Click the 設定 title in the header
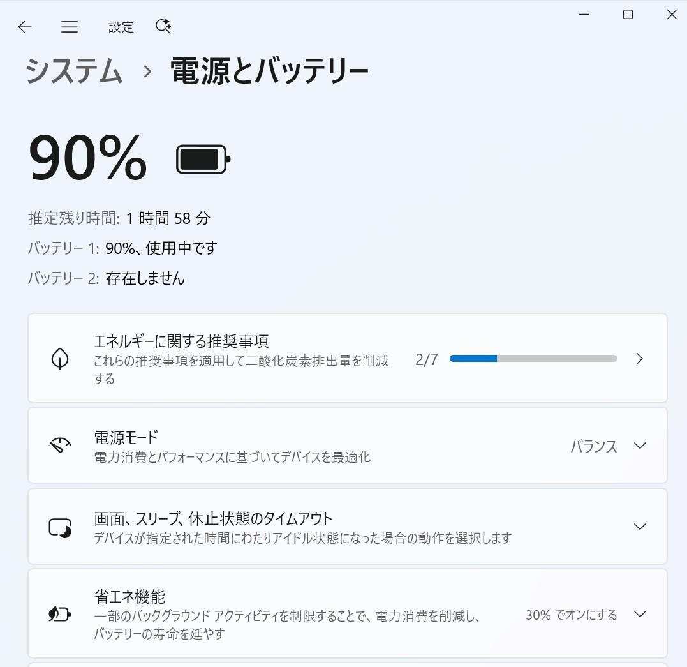 (x=121, y=27)
